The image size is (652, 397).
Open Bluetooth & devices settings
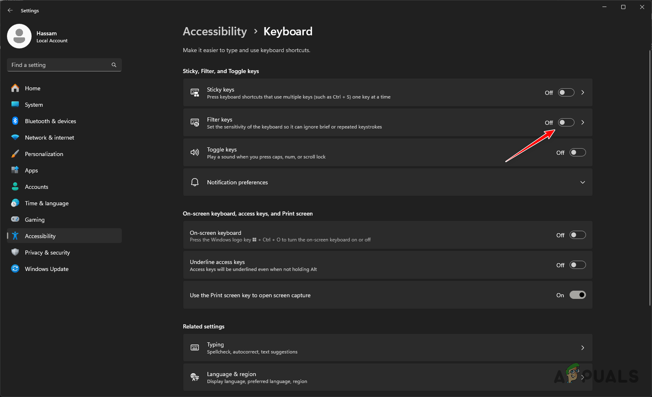(50, 121)
